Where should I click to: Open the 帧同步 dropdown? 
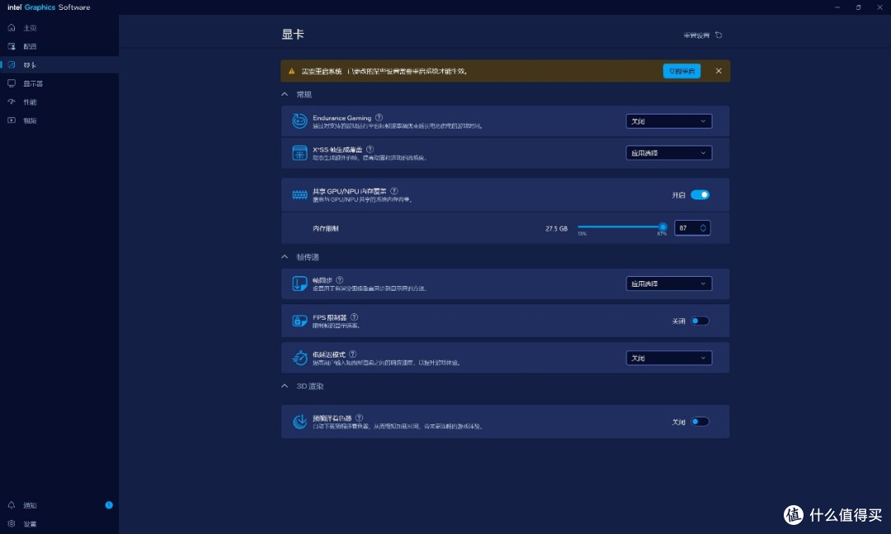pyautogui.click(x=669, y=283)
